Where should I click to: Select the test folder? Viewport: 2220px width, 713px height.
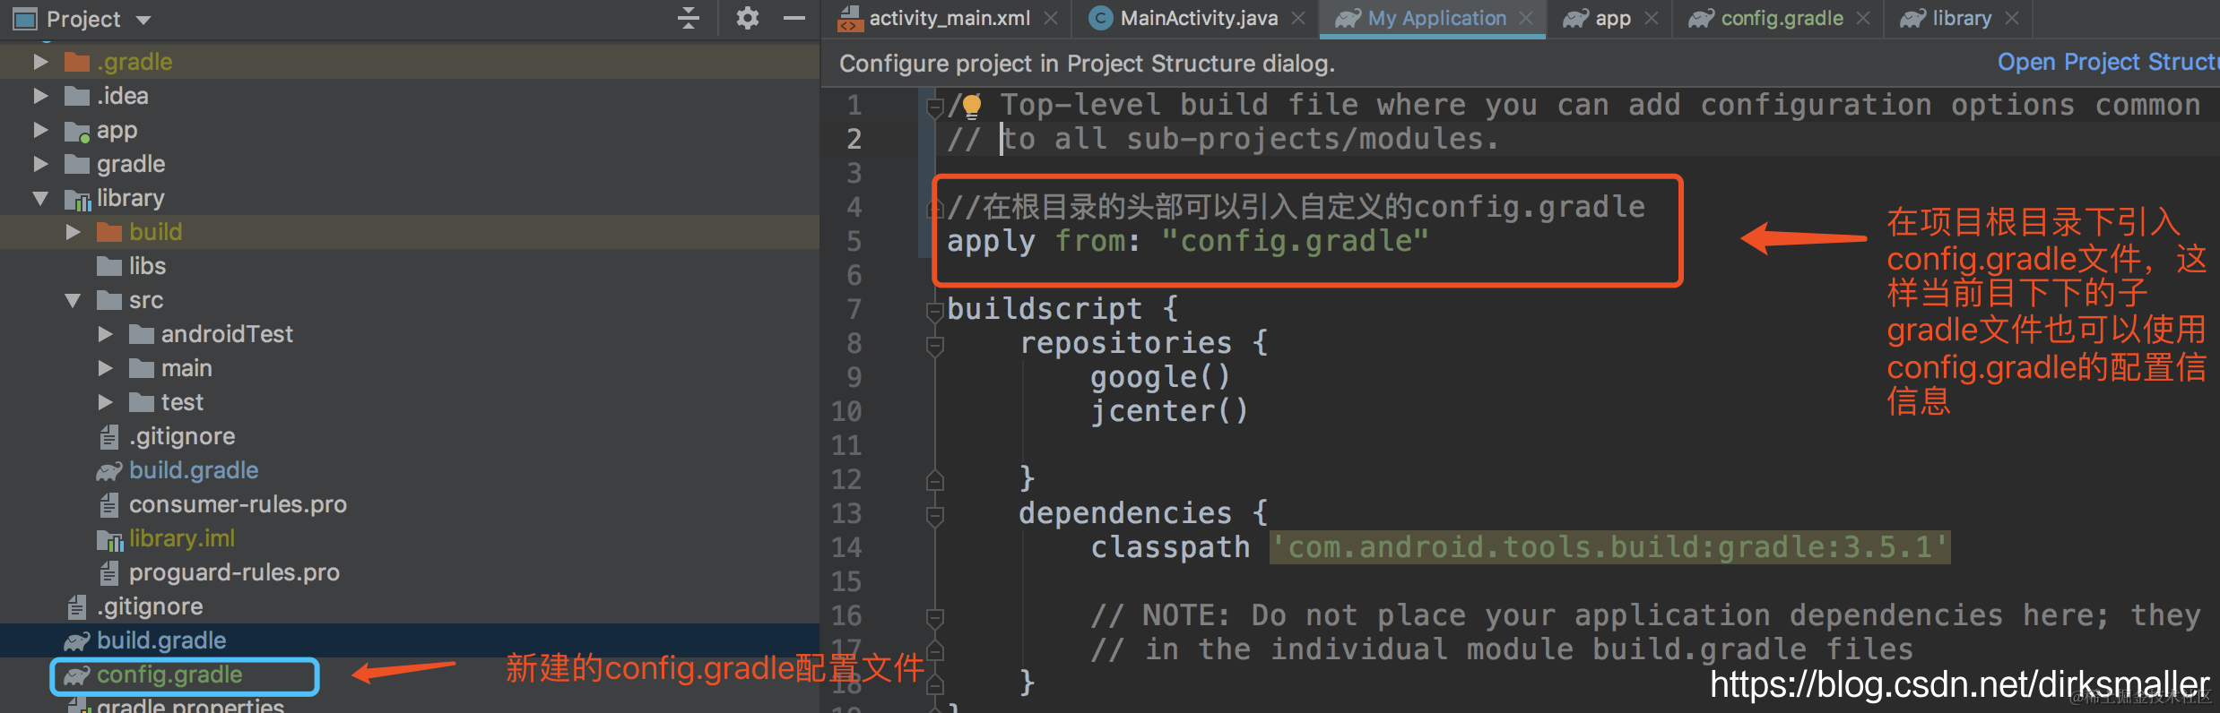pyautogui.click(x=182, y=402)
